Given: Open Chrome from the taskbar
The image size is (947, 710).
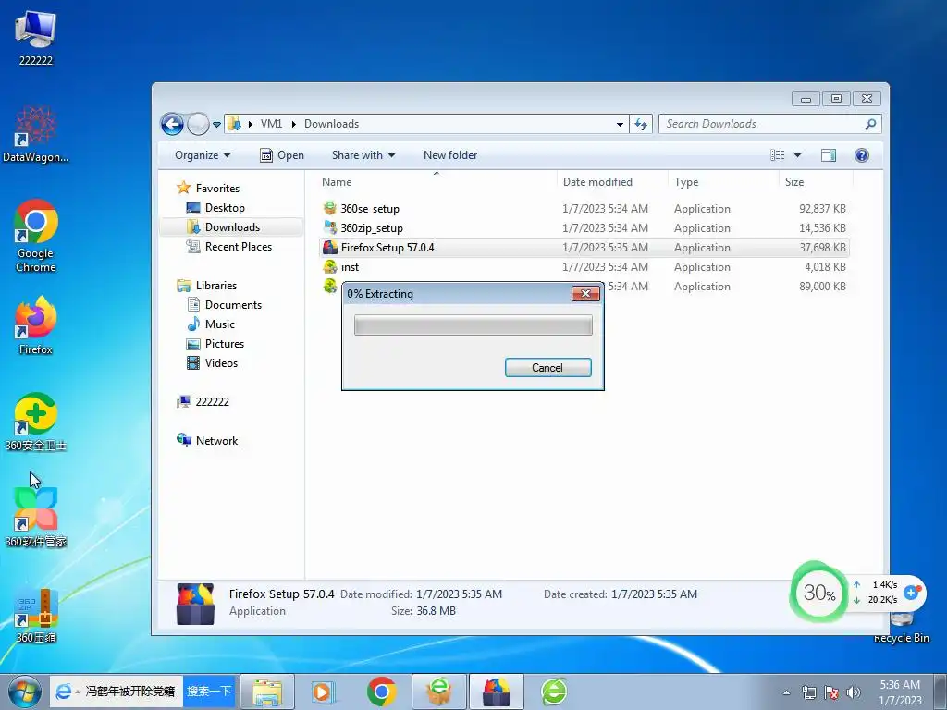Looking at the screenshot, I should click(381, 692).
